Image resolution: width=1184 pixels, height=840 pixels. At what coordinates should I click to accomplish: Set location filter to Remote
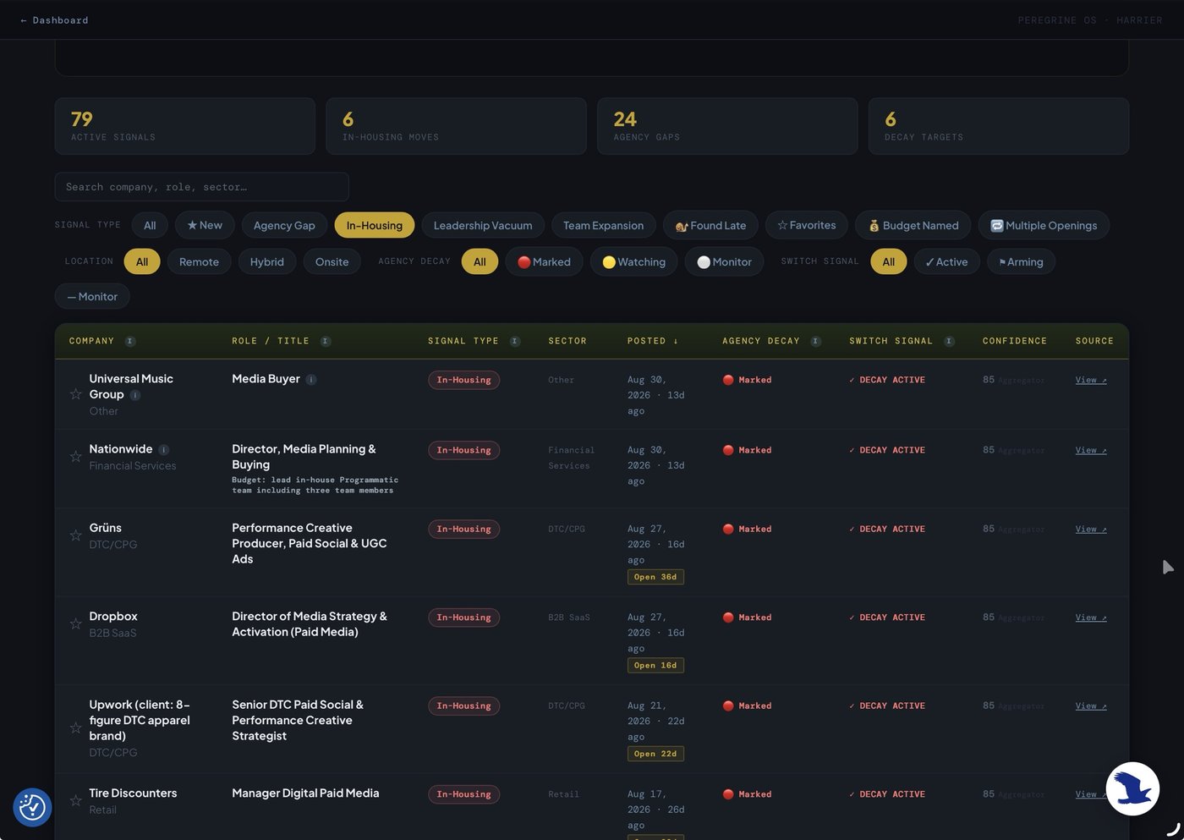199,261
